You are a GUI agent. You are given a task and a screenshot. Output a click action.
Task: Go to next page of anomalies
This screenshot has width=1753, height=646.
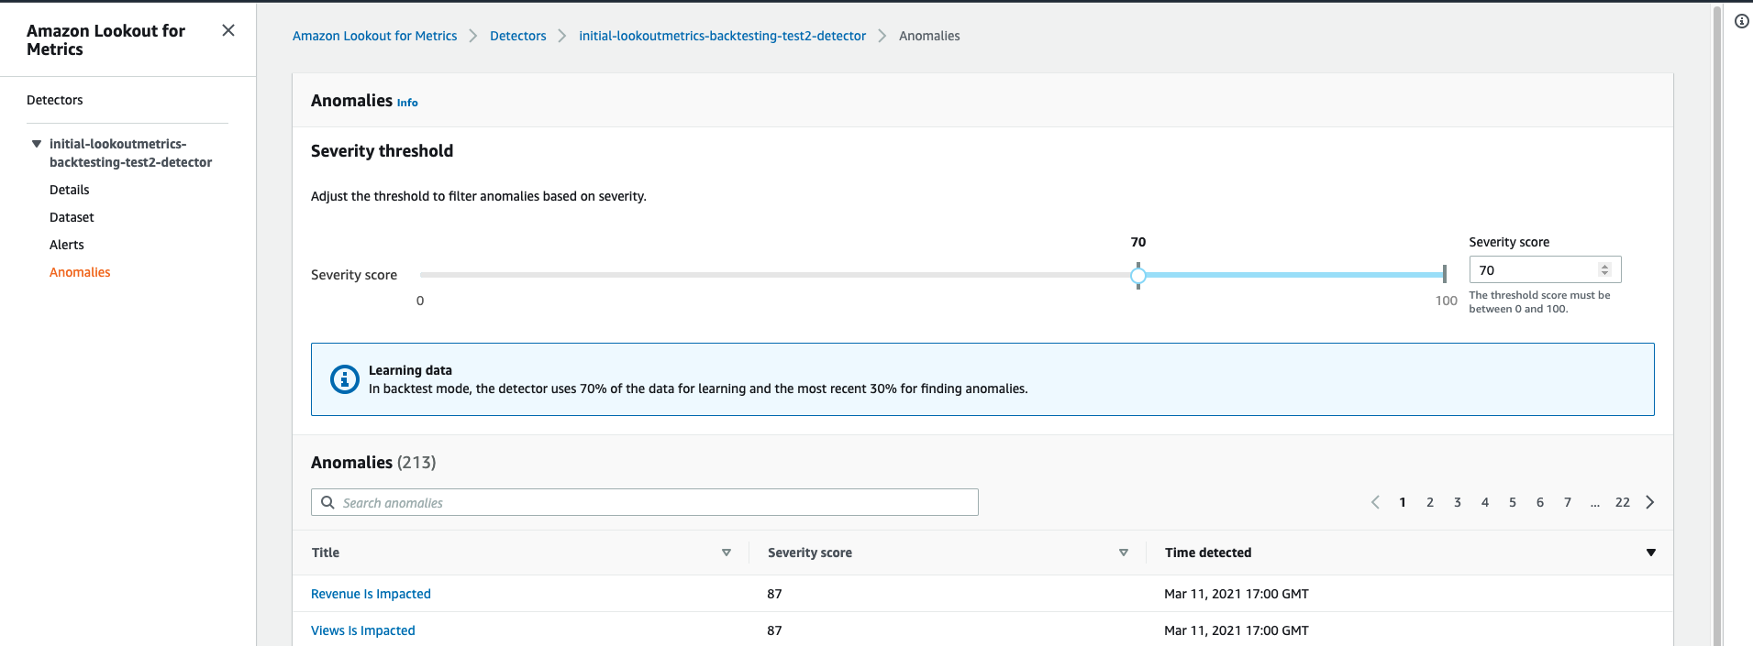pyautogui.click(x=1650, y=502)
